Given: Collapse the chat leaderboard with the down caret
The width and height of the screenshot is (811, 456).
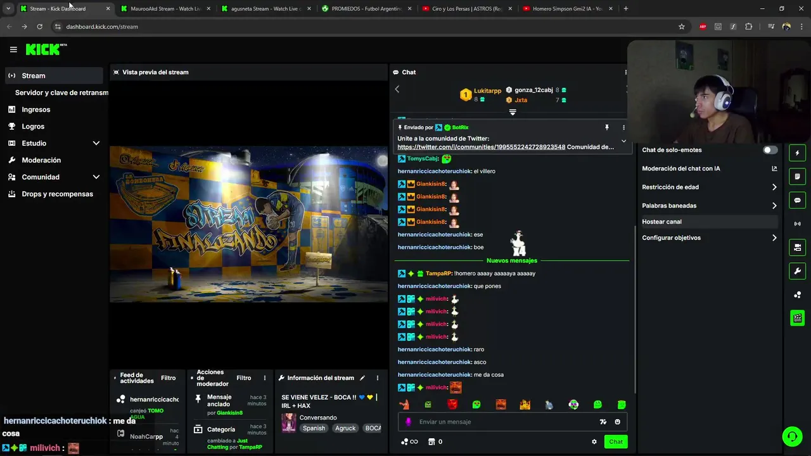Looking at the screenshot, I should [x=513, y=112].
